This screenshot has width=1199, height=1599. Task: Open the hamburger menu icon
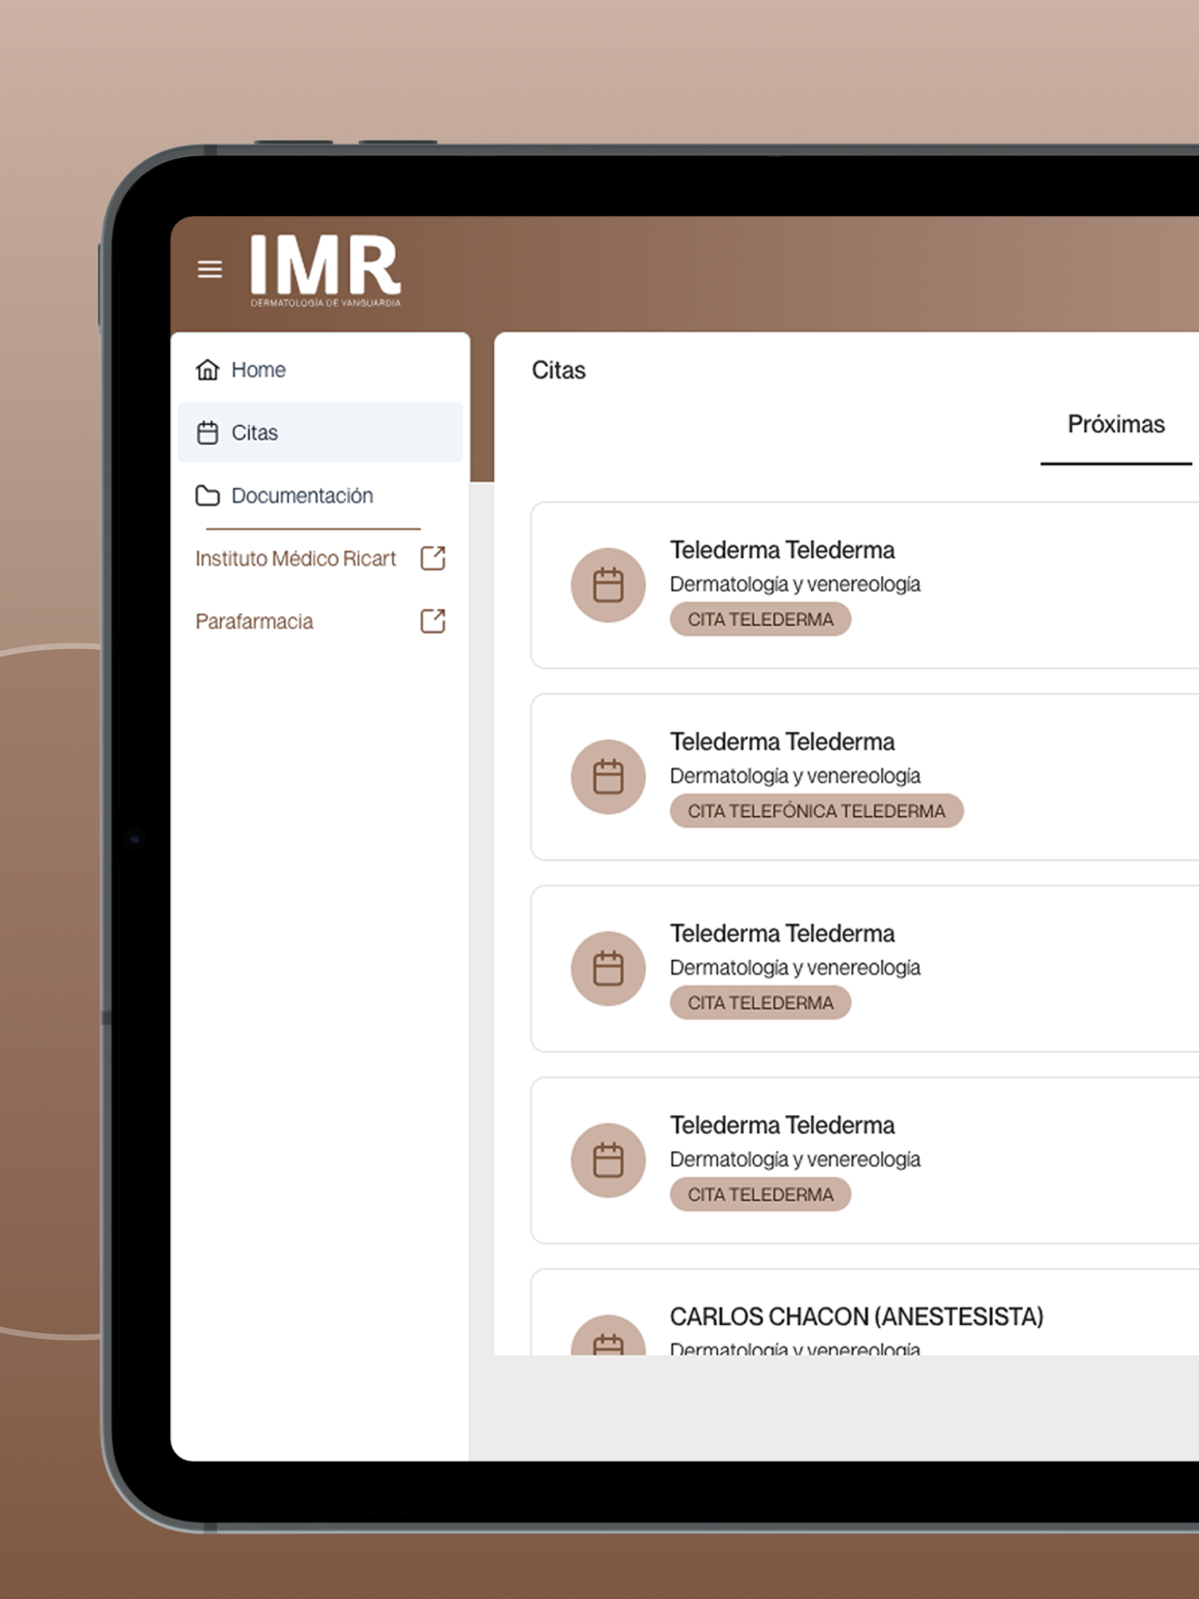pos(210,269)
